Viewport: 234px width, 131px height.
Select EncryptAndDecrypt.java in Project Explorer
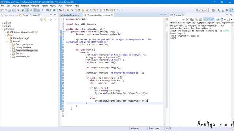[x=27, y=51]
